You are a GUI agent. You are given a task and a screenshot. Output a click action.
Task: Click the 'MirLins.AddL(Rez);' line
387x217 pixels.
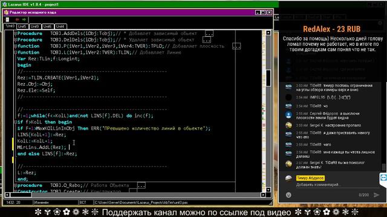42,147
